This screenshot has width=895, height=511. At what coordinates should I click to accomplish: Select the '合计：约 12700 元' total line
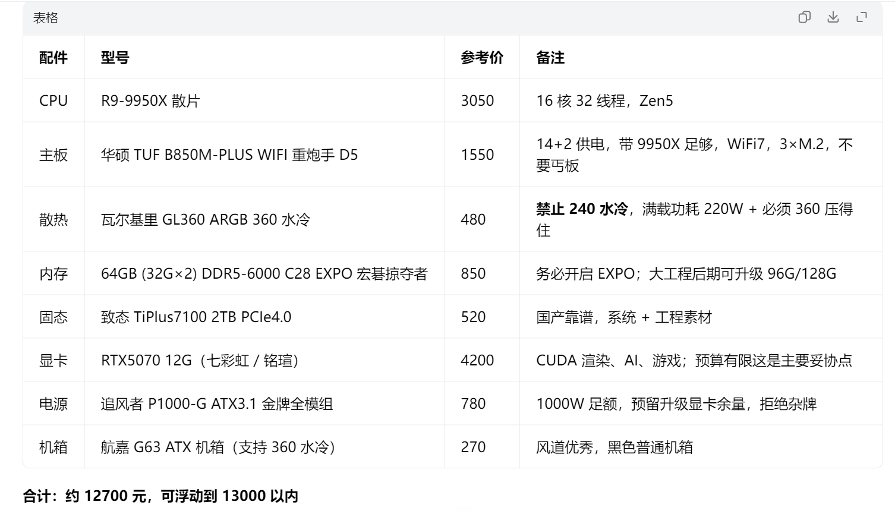point(160,496)
